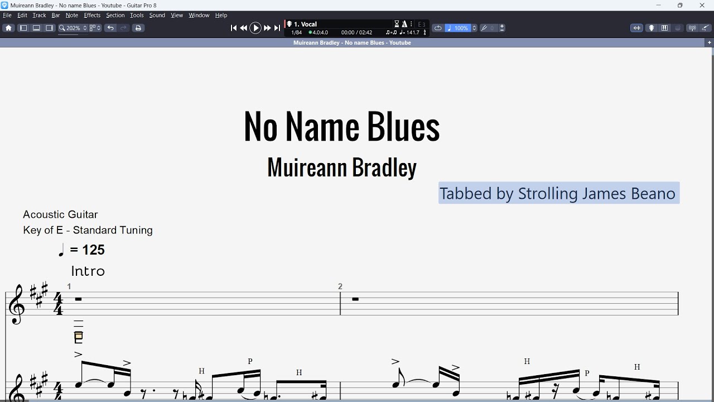Screen dimensions: 714x402
Task: Open the Section menu
Action: coord(115,15)
